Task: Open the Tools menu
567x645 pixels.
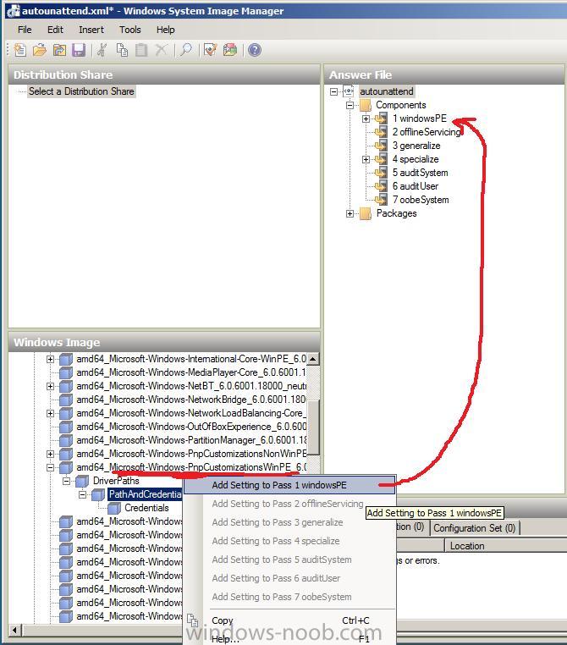Action: tap(130, 30)
